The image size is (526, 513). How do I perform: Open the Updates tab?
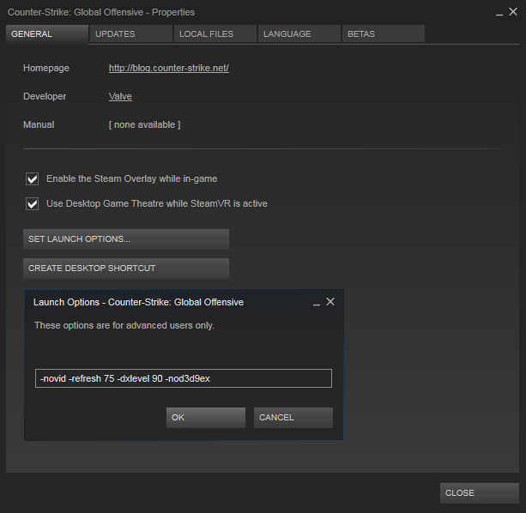pyautogui.click(x=130, y=33)
